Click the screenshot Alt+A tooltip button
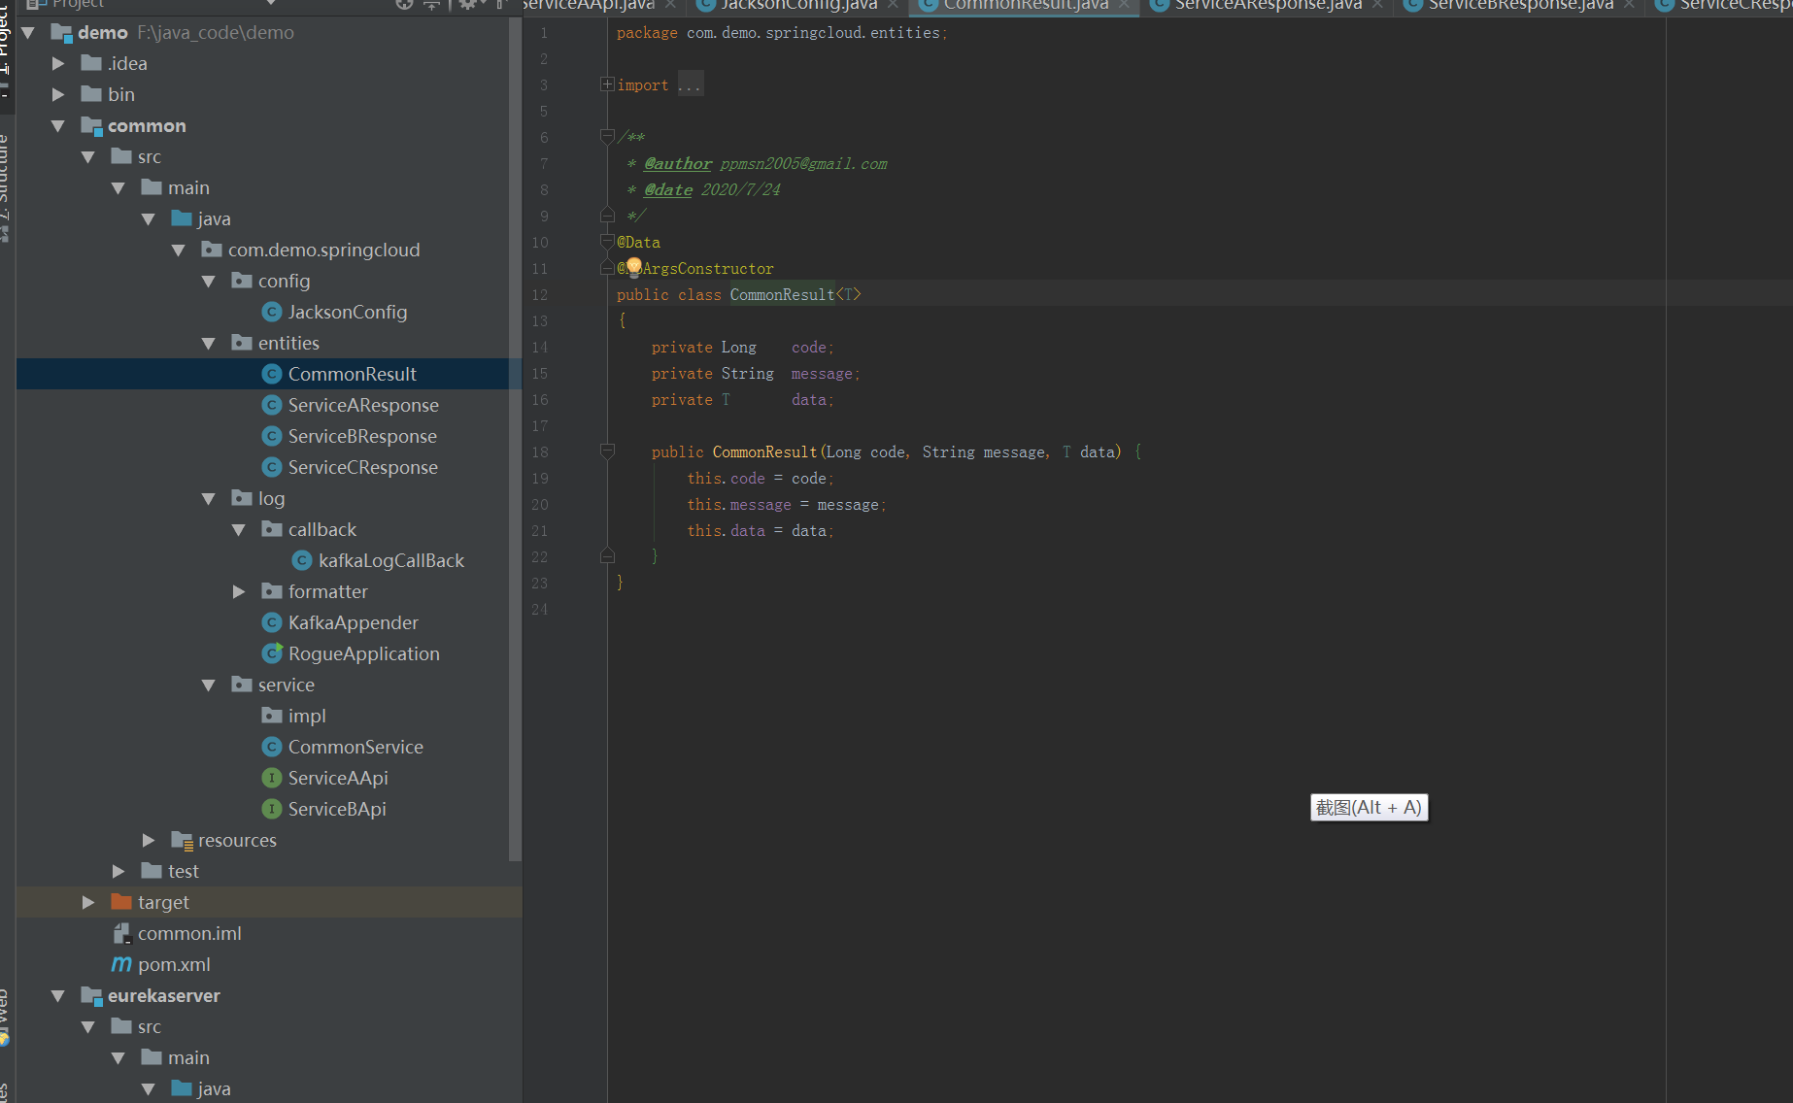 coord(1369,807)
